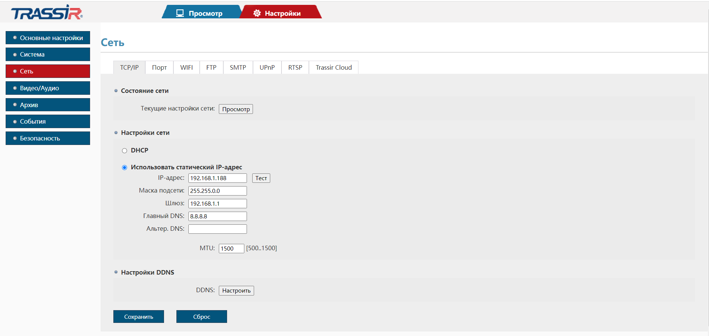This screenshot has height=336, width=709.
Task: Open the Система sidebar section
Action: (x=48, y=54)
